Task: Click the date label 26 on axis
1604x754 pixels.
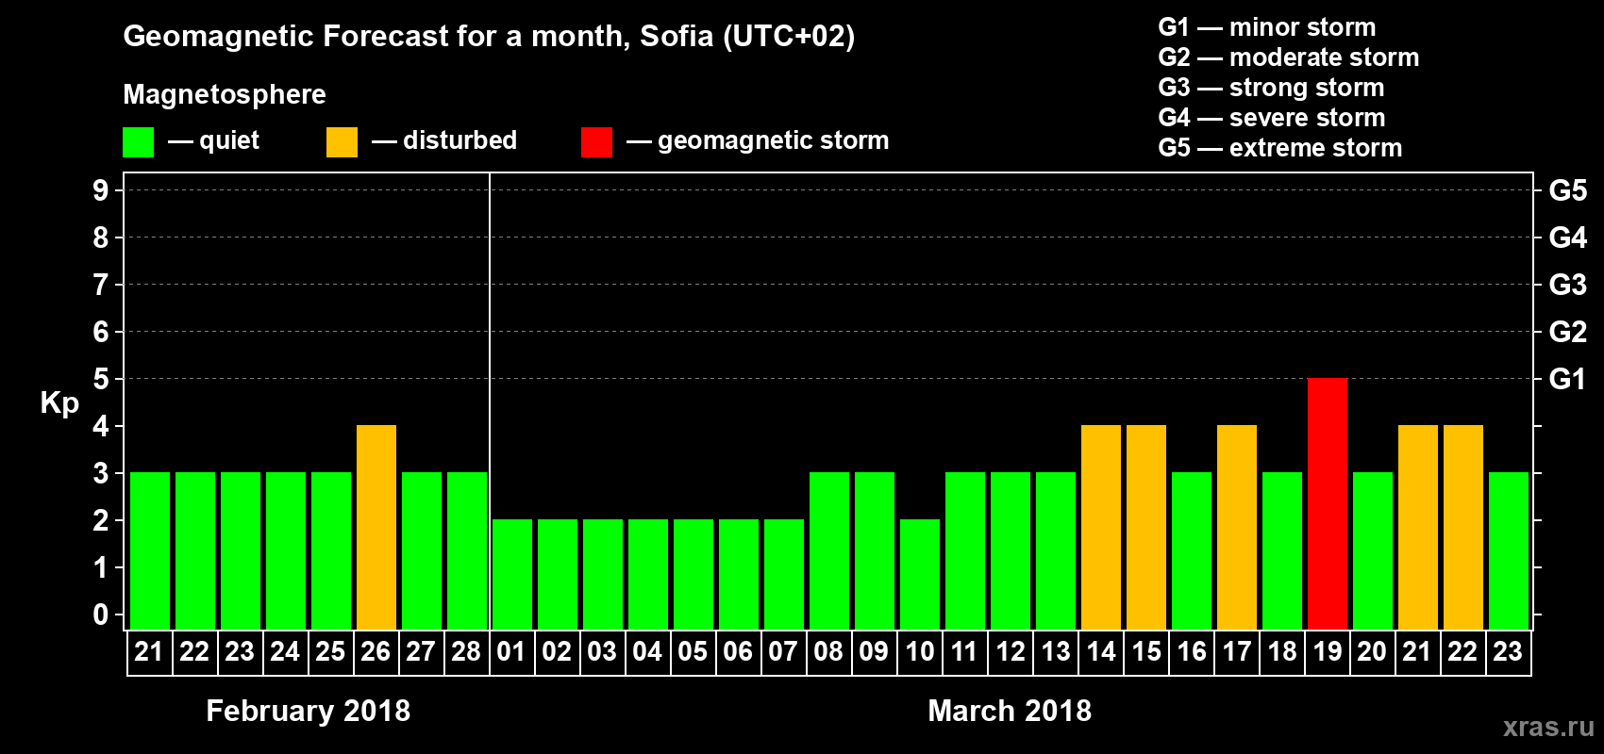Action: click(x=376, y=652)
